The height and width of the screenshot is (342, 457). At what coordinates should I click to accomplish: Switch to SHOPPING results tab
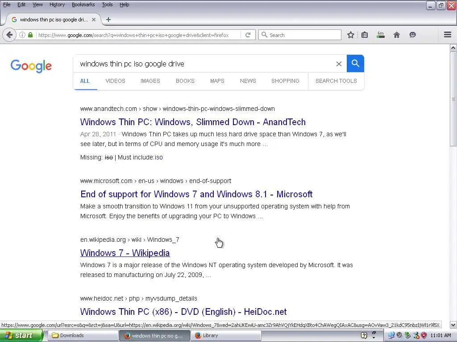tap(285, 81)
